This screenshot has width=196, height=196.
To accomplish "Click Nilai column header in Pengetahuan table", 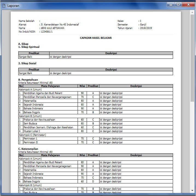I will pos(82,86).
